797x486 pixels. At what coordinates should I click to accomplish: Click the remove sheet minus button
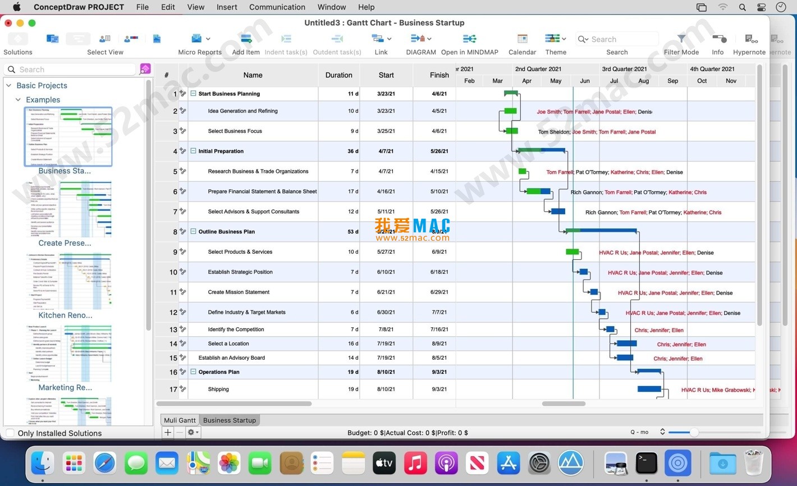point(180,432)
